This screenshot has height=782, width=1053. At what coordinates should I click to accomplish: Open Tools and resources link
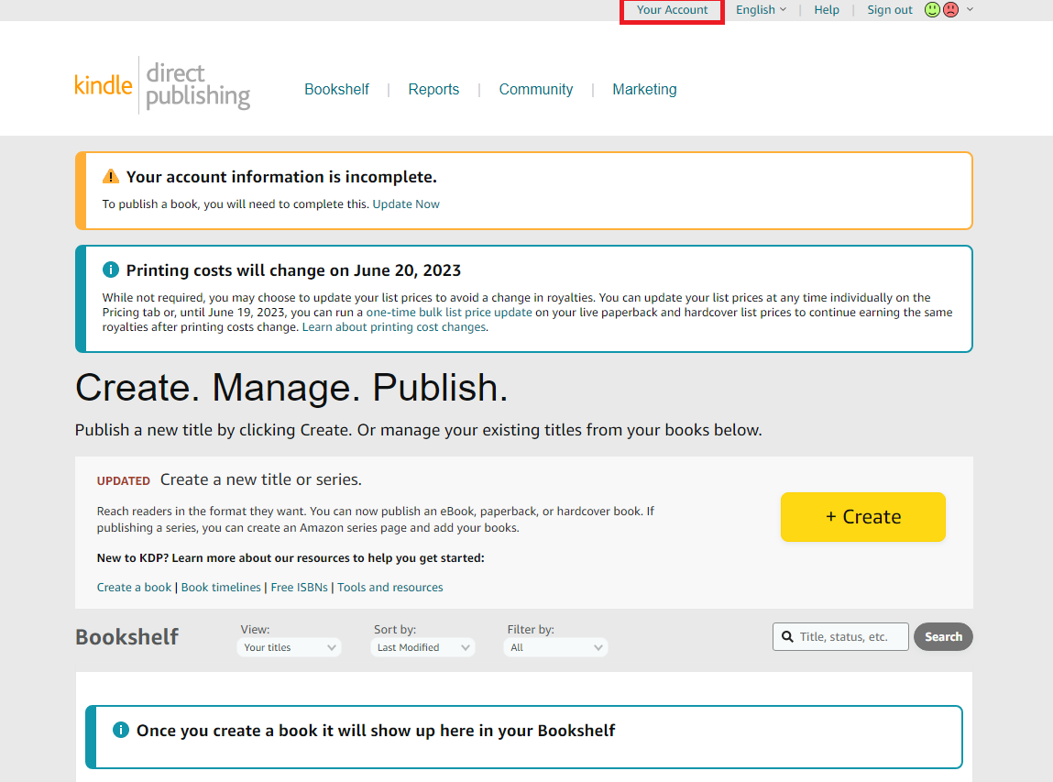(x=390, y=587)
